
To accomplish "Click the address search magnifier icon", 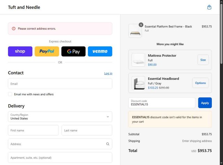I will [x=108, y=144].
